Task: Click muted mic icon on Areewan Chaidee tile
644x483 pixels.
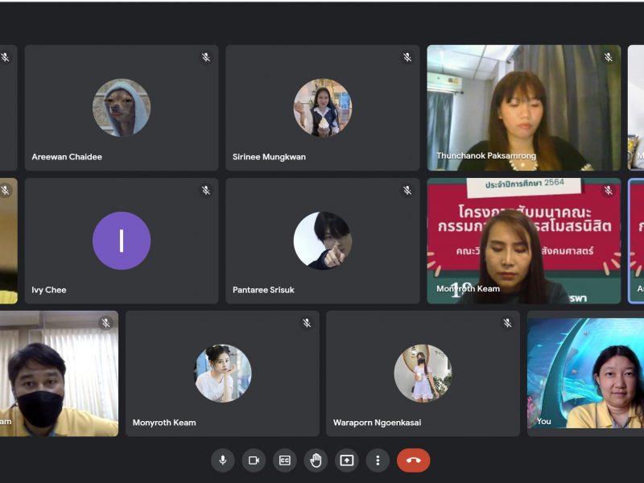Action: 206,57
